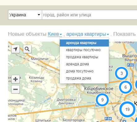137x122 pixels.
Task: Click the Белогородка map label
Action: click(74, 120)
